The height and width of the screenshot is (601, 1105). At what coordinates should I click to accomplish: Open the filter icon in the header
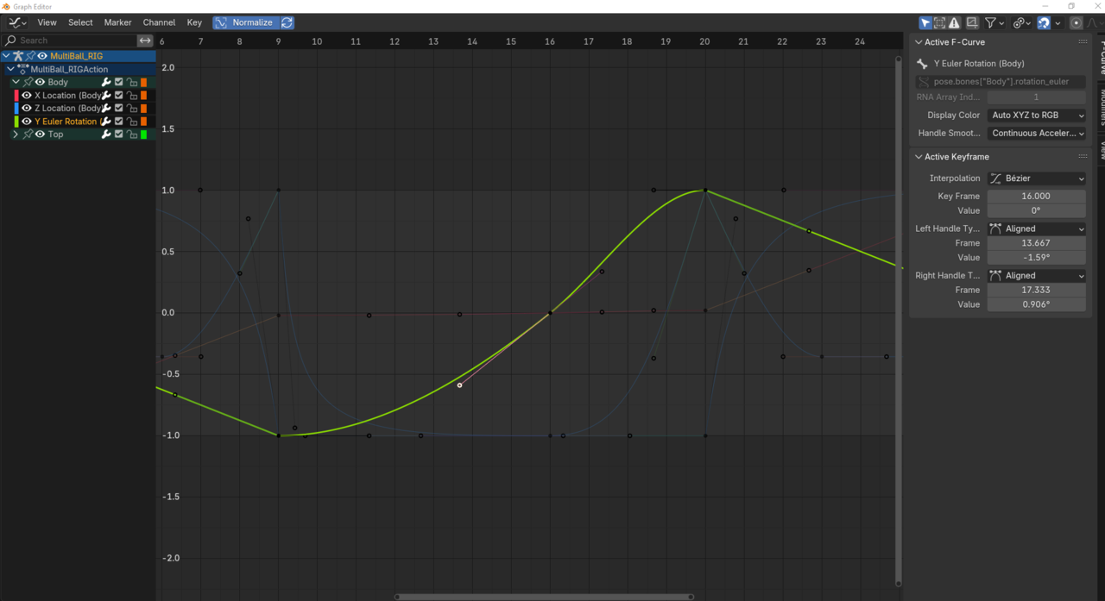pos(992,22)
